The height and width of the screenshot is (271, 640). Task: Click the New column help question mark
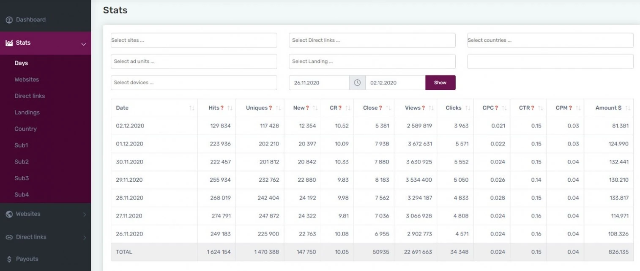point(307,108)
